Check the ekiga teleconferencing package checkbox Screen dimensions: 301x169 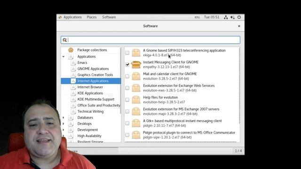127,53
